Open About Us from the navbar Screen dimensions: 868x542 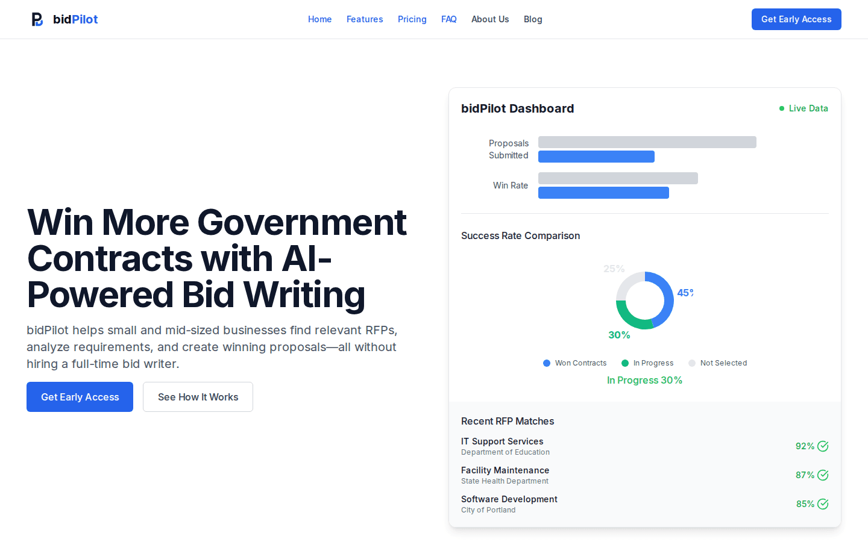point(490,19)
